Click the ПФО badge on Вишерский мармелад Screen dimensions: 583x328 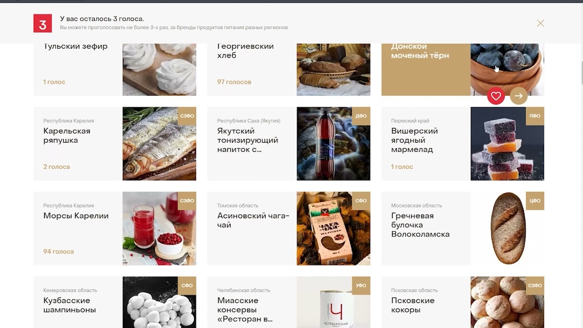coord(535,116)
